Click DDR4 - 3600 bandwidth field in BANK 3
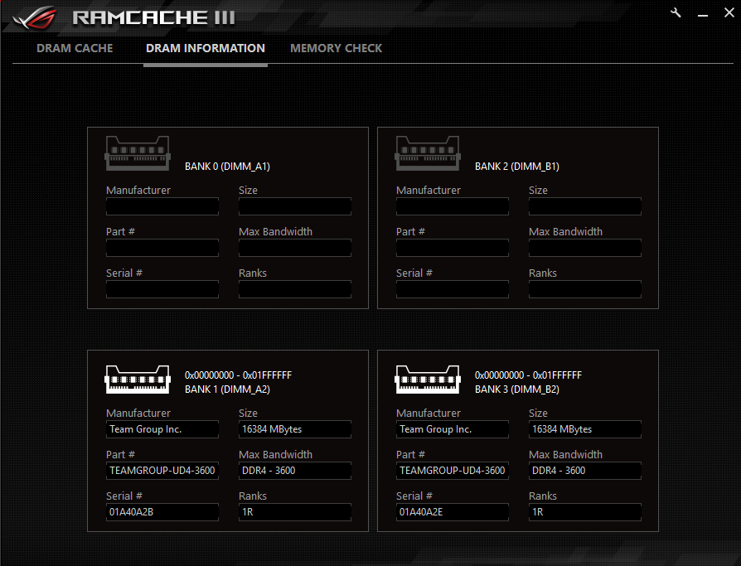Image resolution: width=741 pixels, height=566 pixels. pos(585,471)
